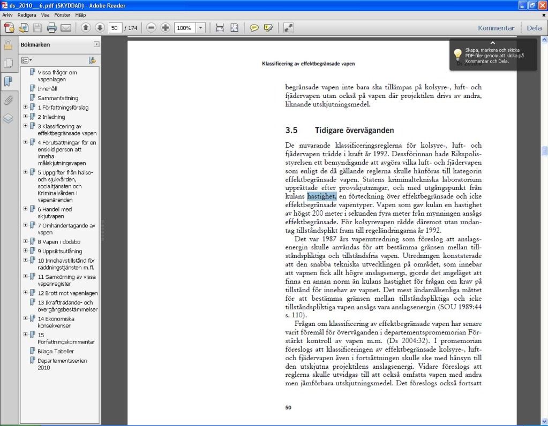Open the zoom level dropdown arrow
Screen dimensions: 548x426
tap(200, 28)
